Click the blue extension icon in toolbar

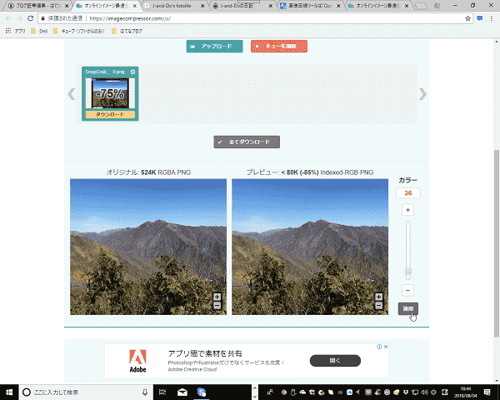coord(480,18)
